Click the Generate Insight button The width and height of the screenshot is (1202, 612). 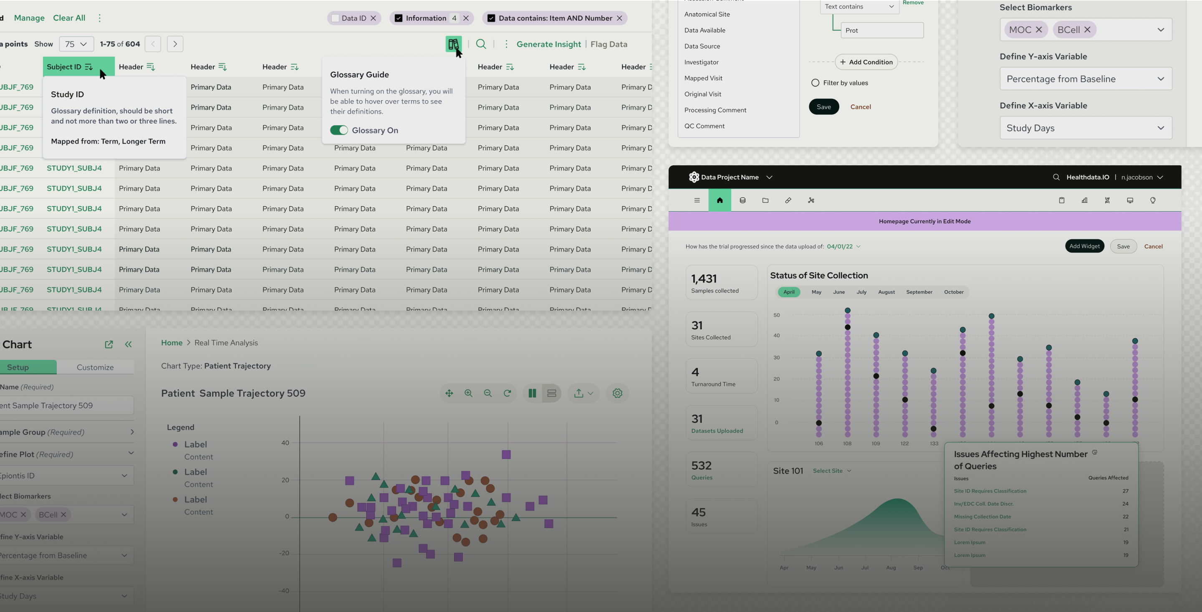pyautogui.click(x=548, y=44)
